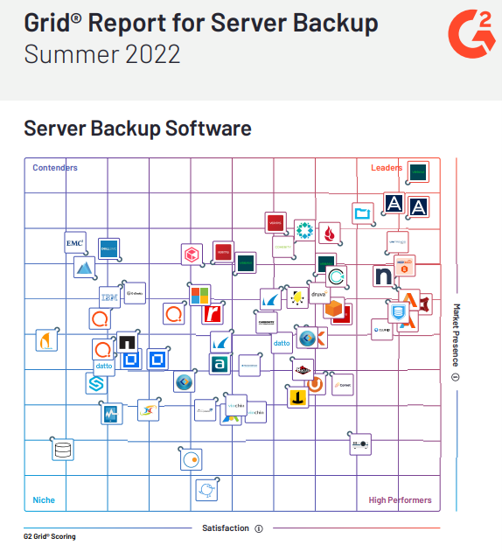Select the heartbeat monitor icon tile
The image size is (502, 552).
(112, 414)
